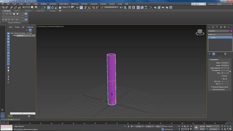Screen dimensions: 233x131
Task: Click the Redo arrow icon
Action: (7, 7)
